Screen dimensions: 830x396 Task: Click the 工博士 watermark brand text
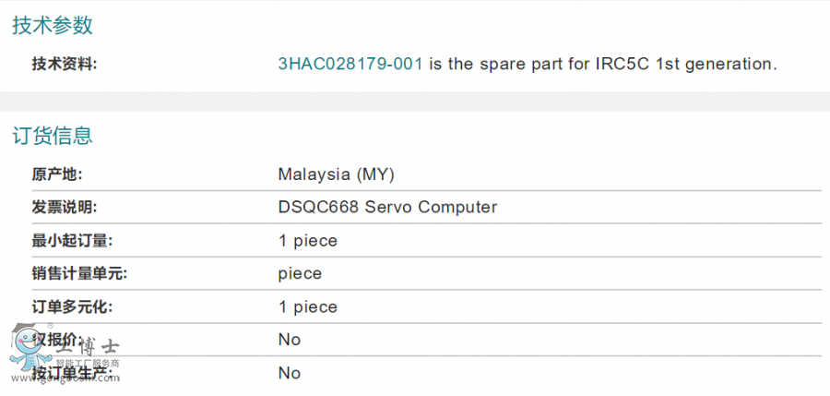88,348
